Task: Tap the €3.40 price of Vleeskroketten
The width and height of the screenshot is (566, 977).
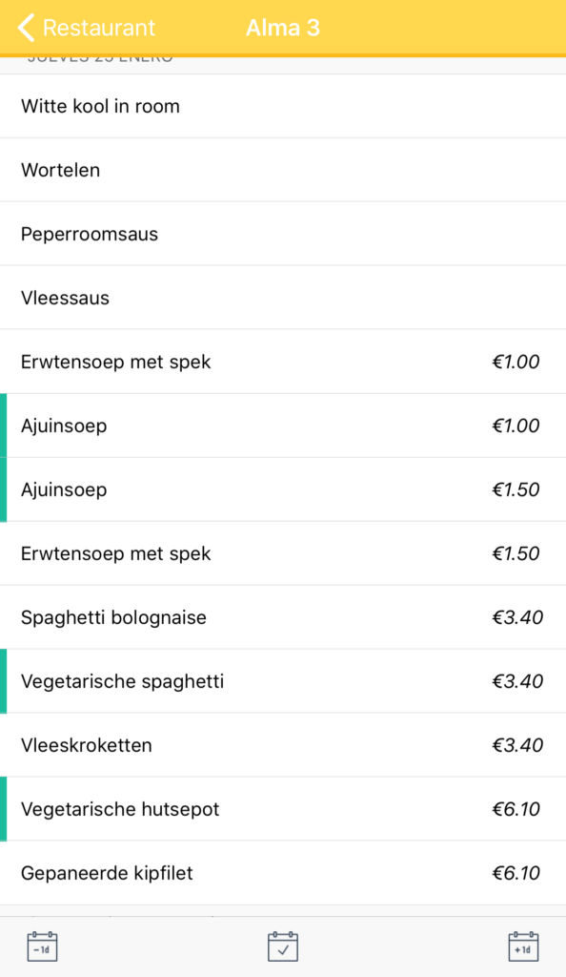Action: pos(517,745)
